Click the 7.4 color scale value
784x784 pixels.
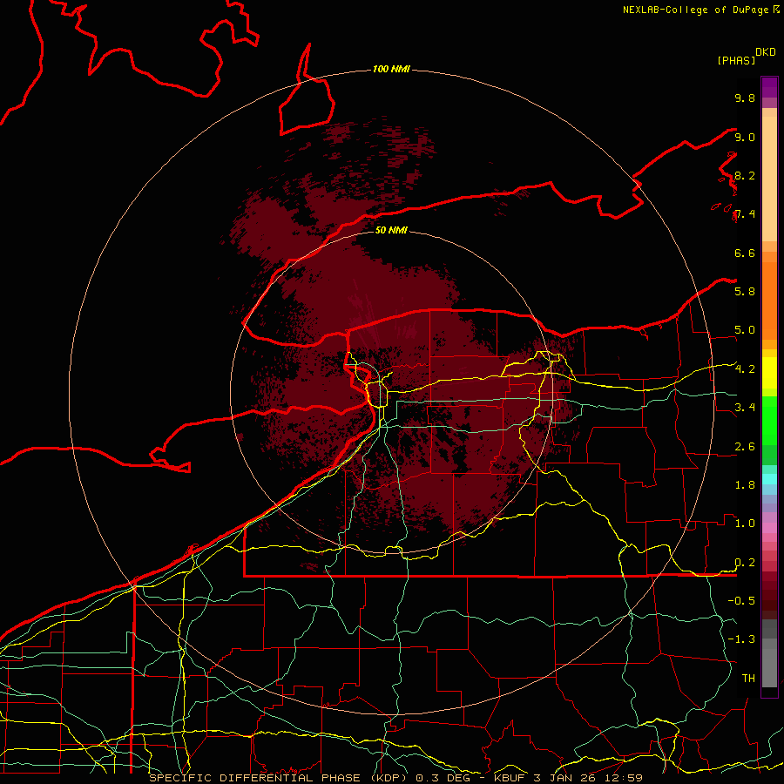click(x=745, y=214)
